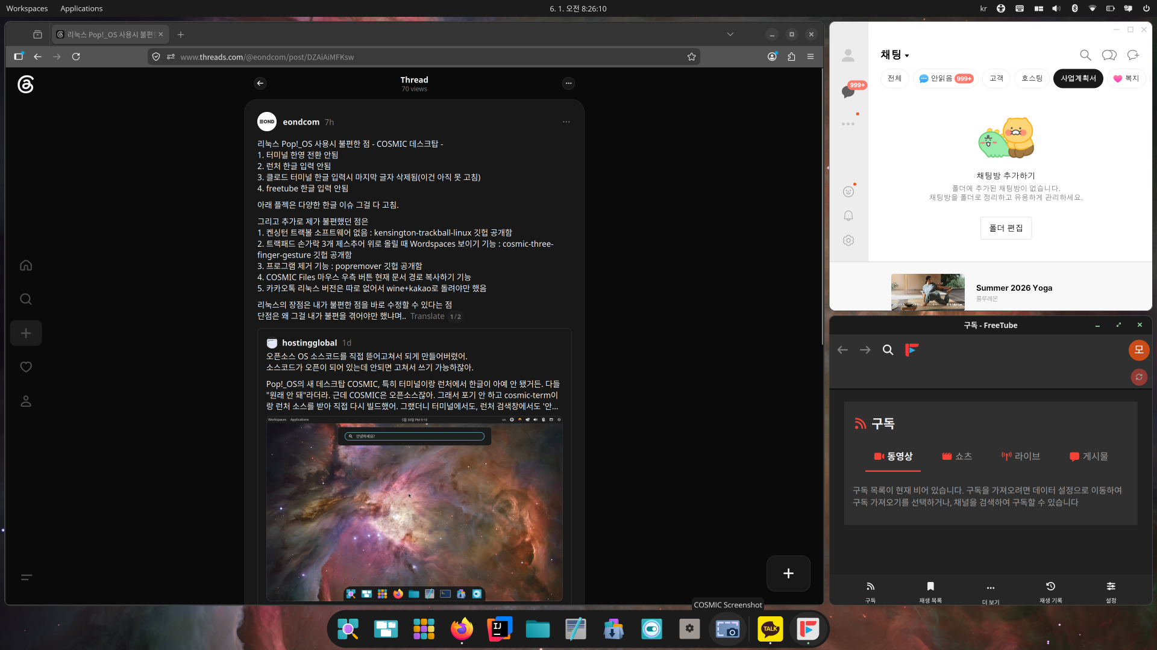Open the eondcom username link
Viewport: 1157px width, 650px height.
(x=301, y=122)
